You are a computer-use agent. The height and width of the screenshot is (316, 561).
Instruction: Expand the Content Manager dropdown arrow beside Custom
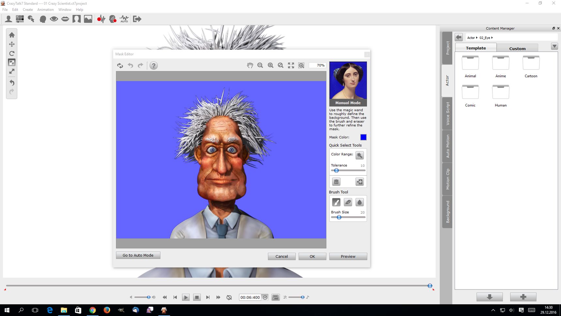554,46
